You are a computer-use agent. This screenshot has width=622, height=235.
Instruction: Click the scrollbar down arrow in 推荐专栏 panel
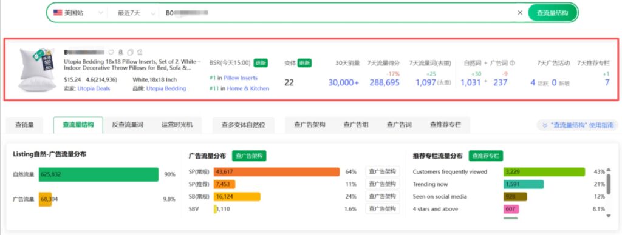609,216
